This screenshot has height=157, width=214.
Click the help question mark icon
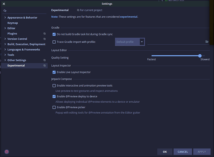coord(7,152)
